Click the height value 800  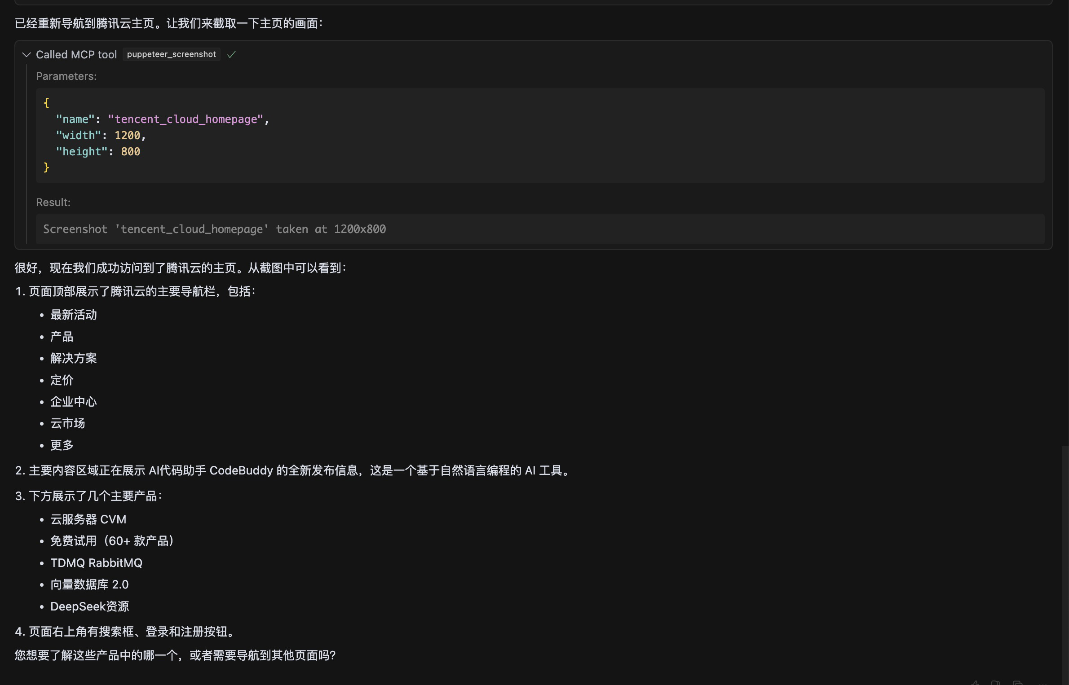click(x=130, y=152)
